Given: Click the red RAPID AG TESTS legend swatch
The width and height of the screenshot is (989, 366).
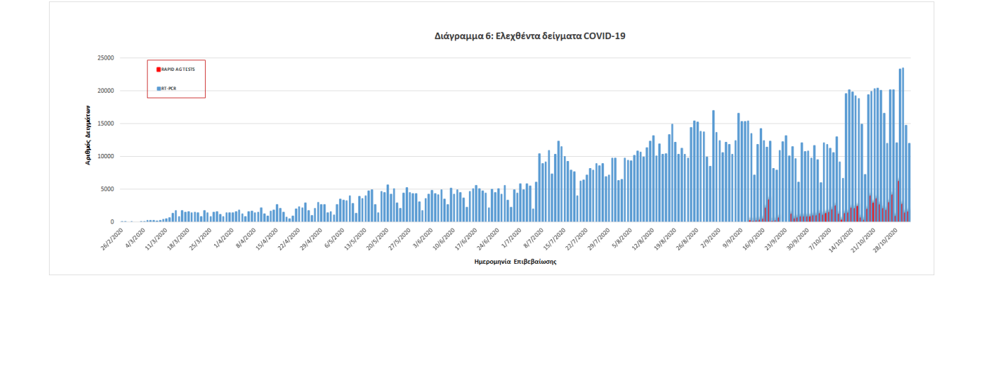Looking at the screenshot, I should coord(158,70).
